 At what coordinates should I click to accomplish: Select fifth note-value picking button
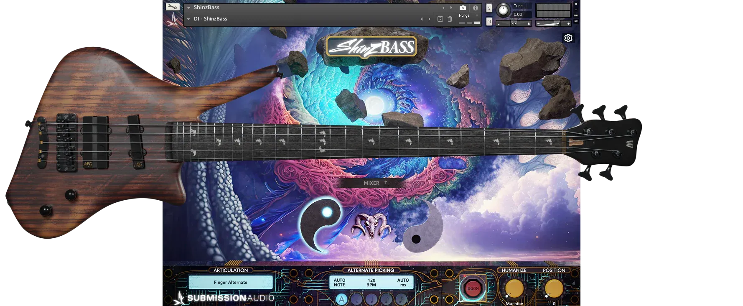(401, 299)
